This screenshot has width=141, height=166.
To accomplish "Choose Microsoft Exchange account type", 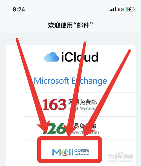I will (x=70, y=81).
